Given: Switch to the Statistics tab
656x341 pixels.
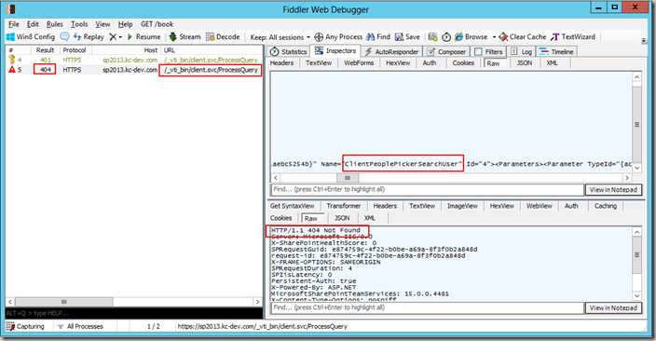Looking at the screenshot, I should click(x=288, y=52).
